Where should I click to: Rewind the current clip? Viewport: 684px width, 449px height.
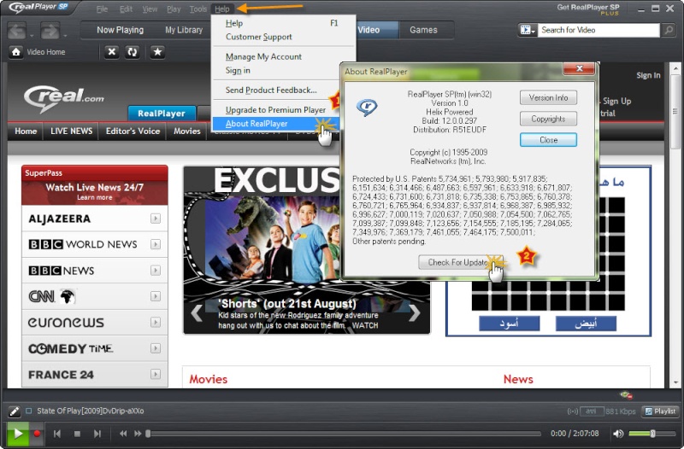pyautogui.click(x=123, y=434)
